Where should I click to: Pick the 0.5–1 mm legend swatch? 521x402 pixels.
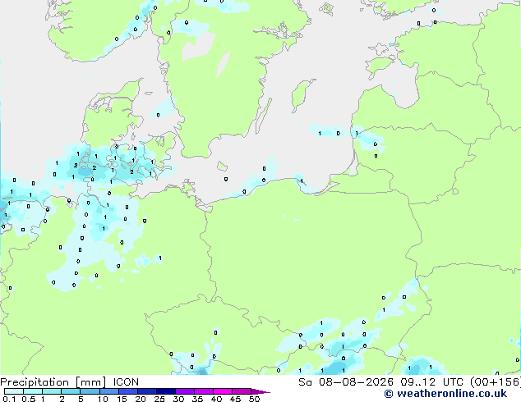point(33,391)
